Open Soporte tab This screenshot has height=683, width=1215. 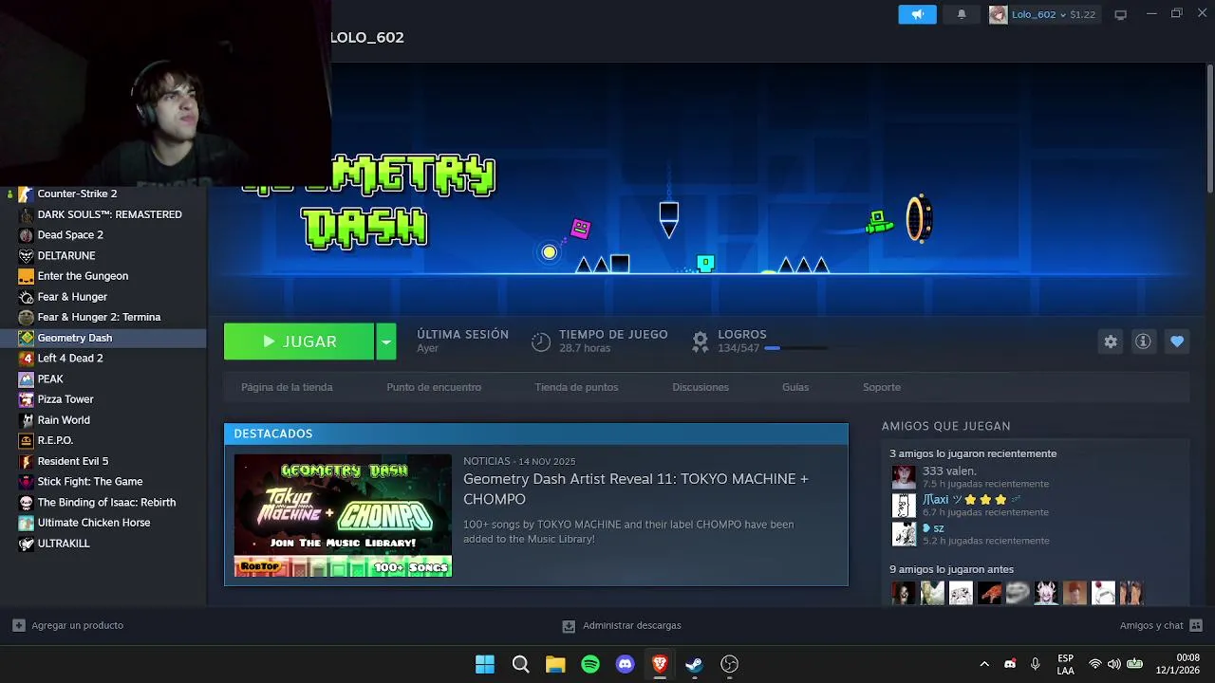click(882, 387)
